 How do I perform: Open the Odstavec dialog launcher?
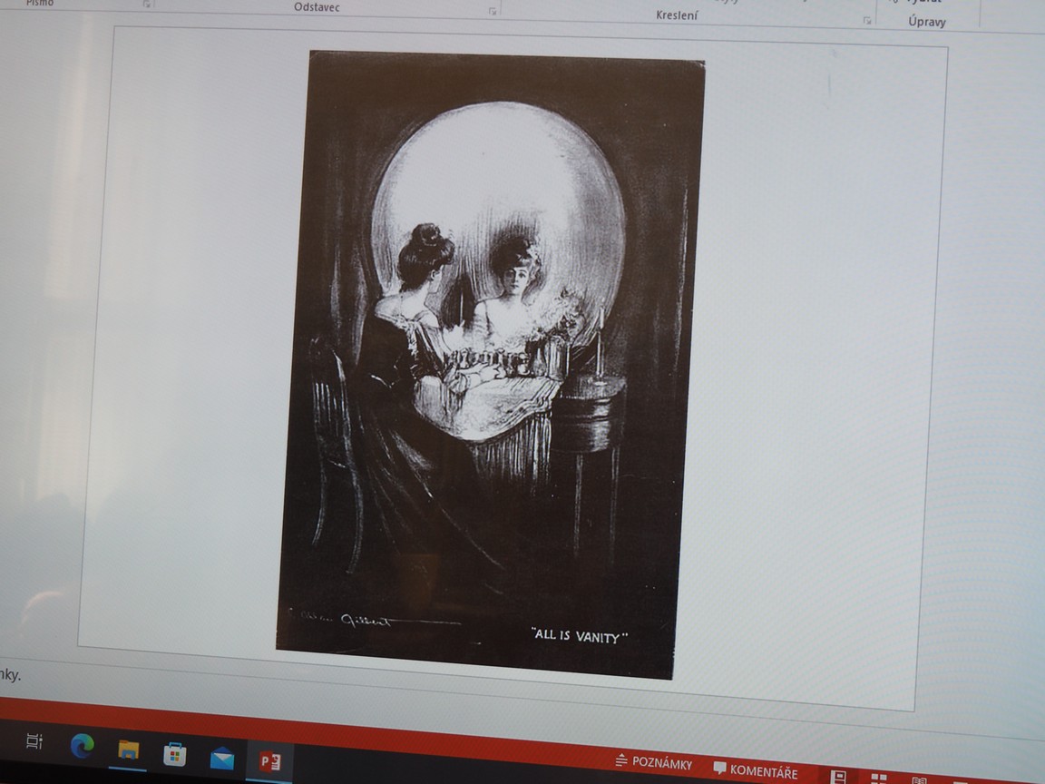493,11
